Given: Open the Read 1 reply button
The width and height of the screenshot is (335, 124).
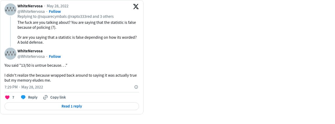Looking at the screenshot, I should [72, 106].
